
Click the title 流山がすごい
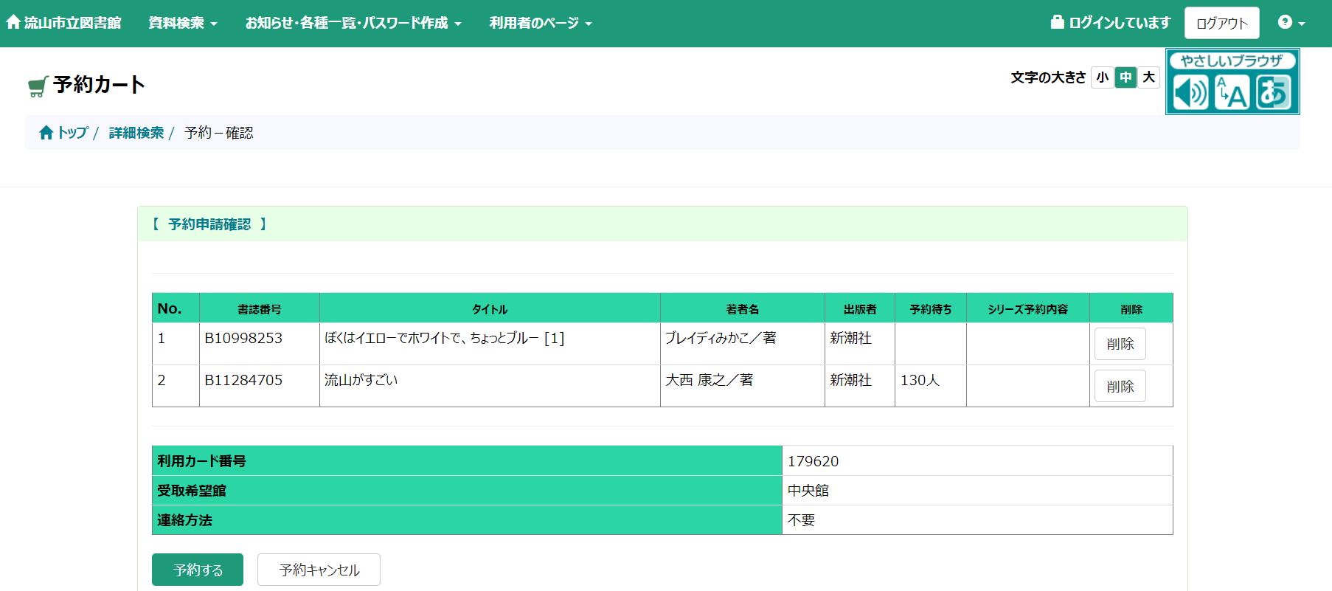361,380
